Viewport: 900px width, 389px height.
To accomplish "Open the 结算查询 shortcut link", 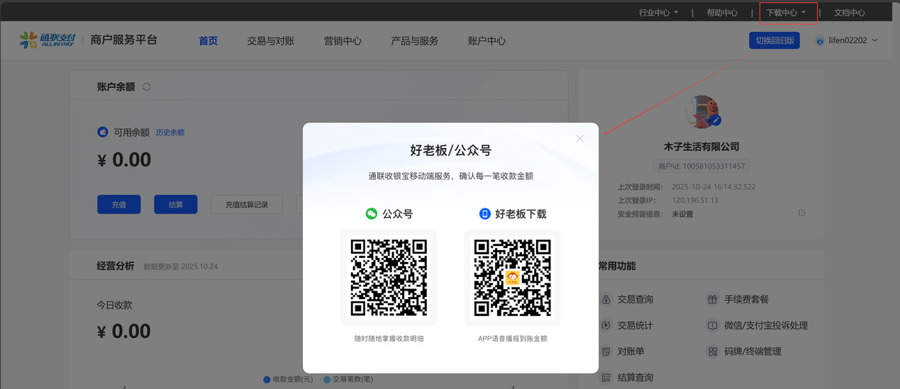I will tap(635, 378).
